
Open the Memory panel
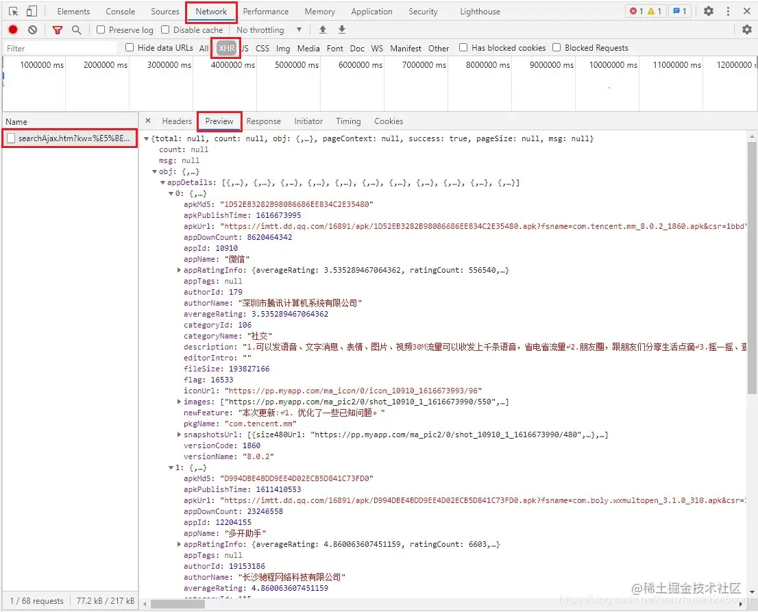(319, 12)
